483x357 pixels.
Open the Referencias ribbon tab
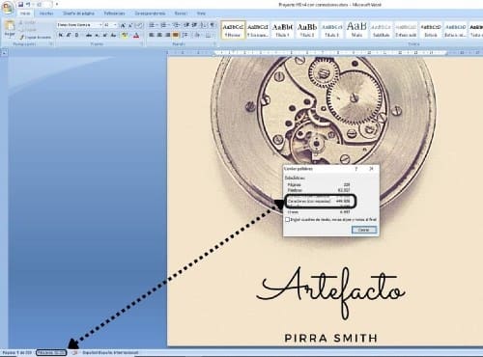pos(114,14)
